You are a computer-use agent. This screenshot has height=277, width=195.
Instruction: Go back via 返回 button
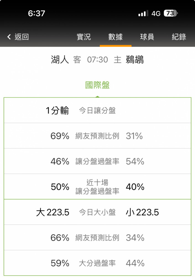(x=22, y=37)
